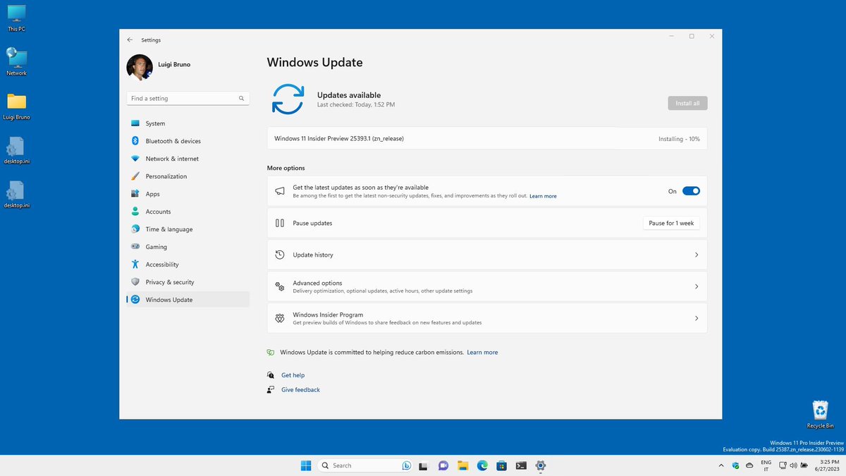Go to Time & language settings
This screenshot has width=846, height=476.
click(188, 229)
